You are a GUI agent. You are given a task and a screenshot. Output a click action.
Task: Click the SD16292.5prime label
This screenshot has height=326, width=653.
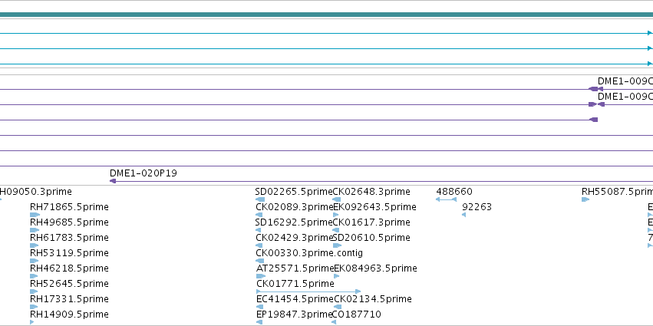pyautogui.click(x=294, y=222)
